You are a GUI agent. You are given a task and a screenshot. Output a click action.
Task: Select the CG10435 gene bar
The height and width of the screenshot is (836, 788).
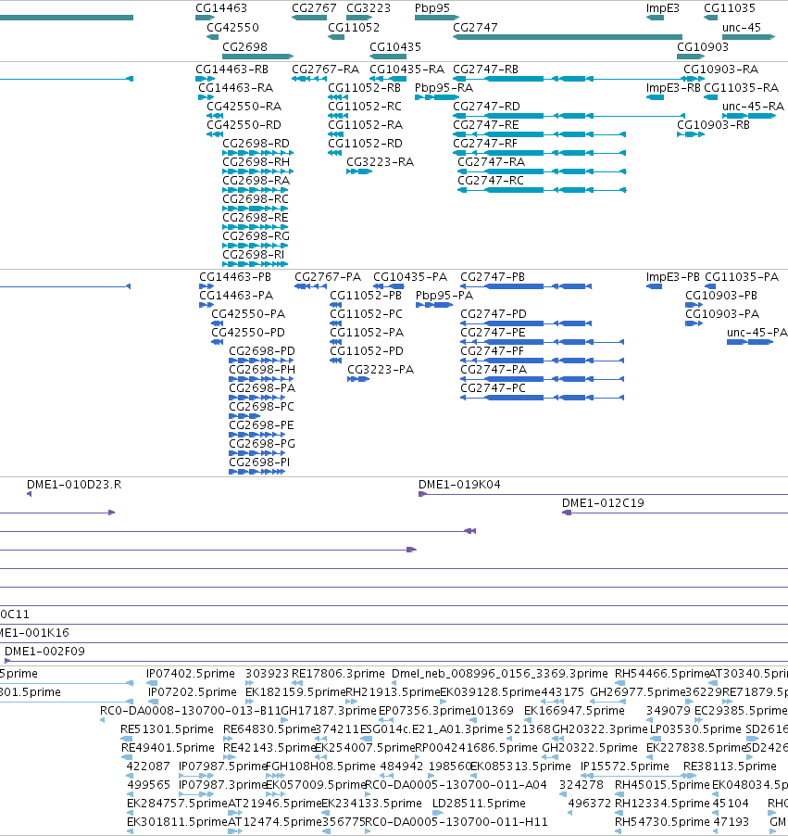[x=388, y=56]
